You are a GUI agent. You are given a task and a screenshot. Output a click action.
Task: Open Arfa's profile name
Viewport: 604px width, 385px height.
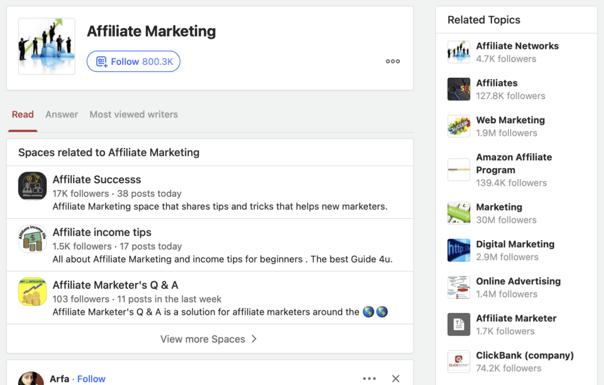pyautogui.click(x=60, y=379)
